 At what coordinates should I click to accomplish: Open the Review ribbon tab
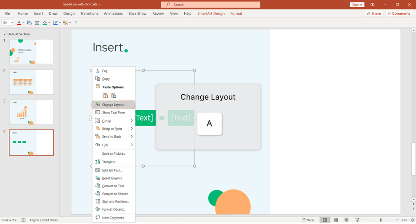158,13
